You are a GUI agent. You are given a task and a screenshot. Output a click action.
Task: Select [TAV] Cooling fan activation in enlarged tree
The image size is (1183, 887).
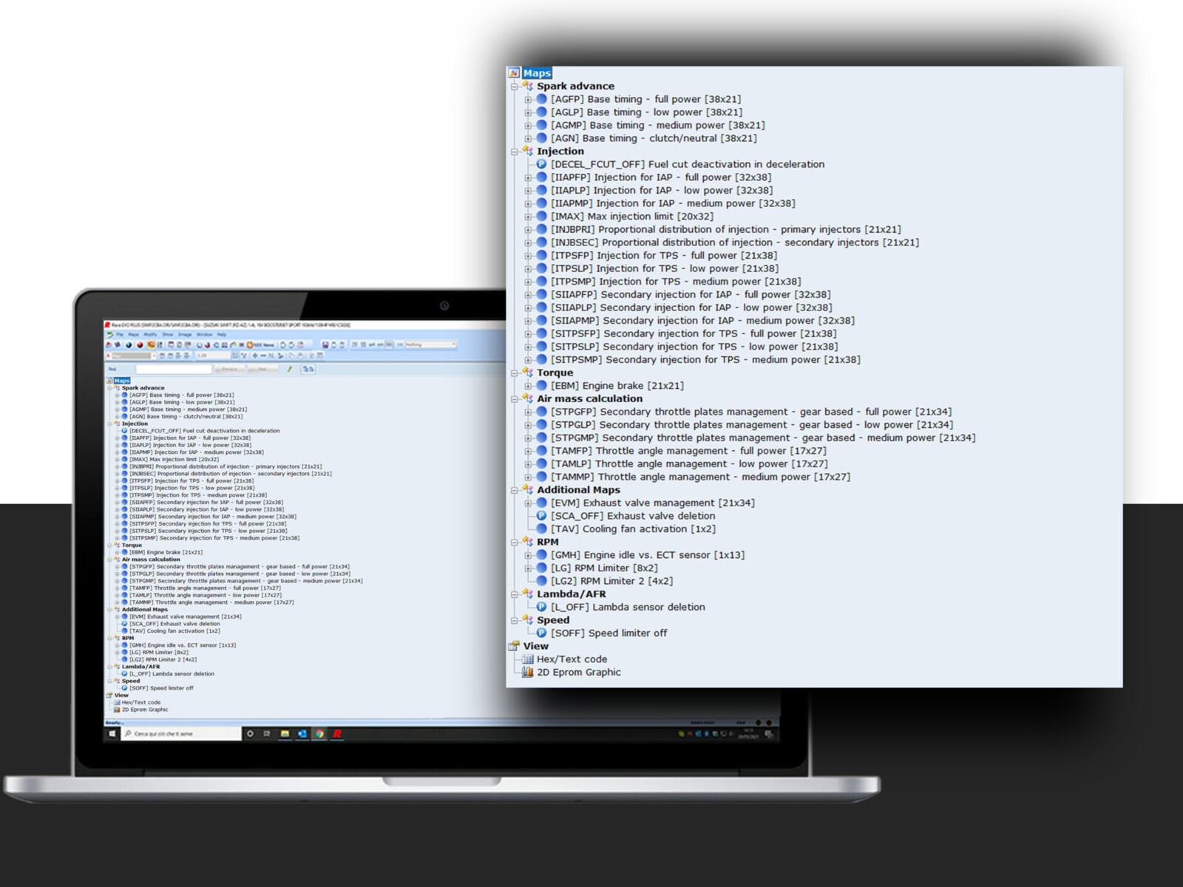pyautogui.click(x=633, y=529)
